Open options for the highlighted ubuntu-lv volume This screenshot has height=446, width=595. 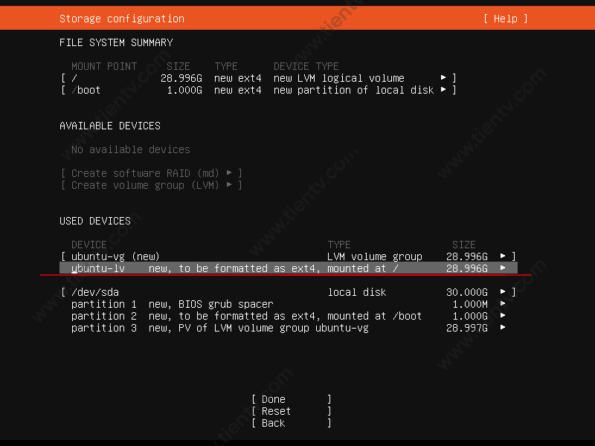504,268
